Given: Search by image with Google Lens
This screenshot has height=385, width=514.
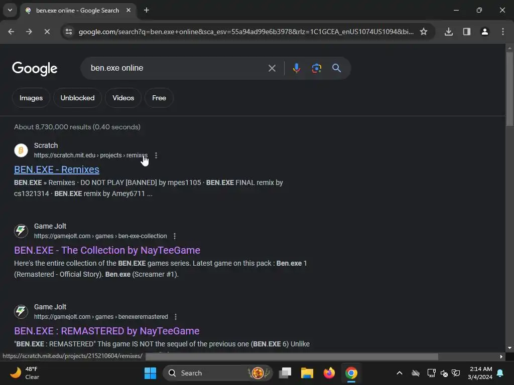Looking at the screenshot, I should coord(316,68).
